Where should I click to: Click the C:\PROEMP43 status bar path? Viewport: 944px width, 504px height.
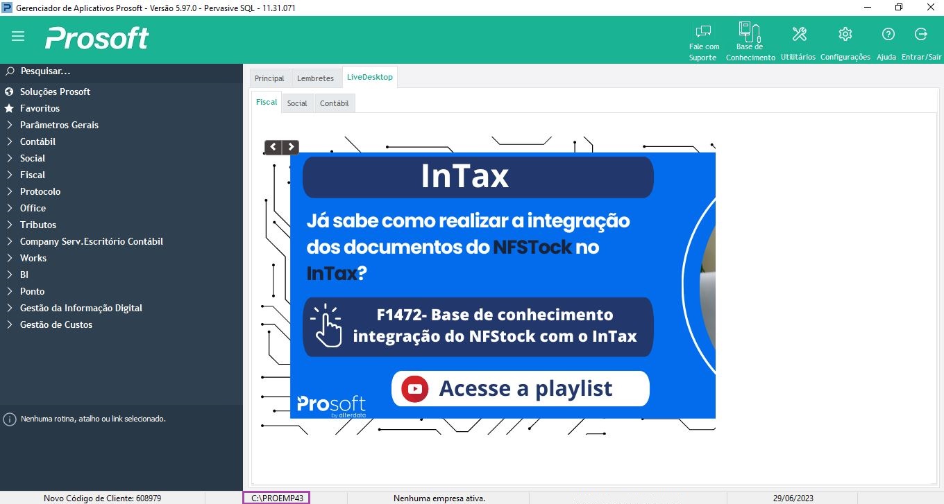pos(276,498)
